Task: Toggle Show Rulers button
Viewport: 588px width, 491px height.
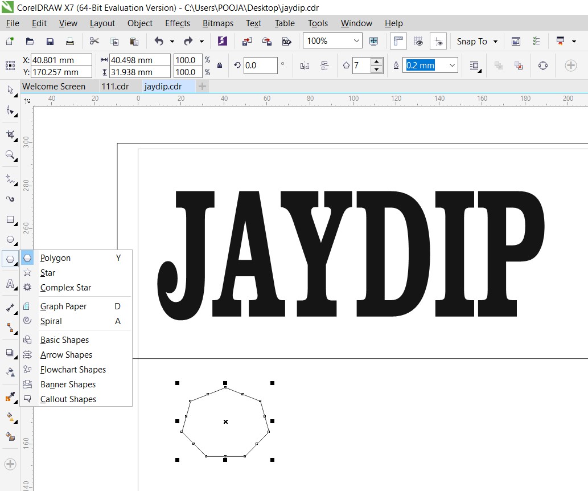Action: tap(398, 42)
